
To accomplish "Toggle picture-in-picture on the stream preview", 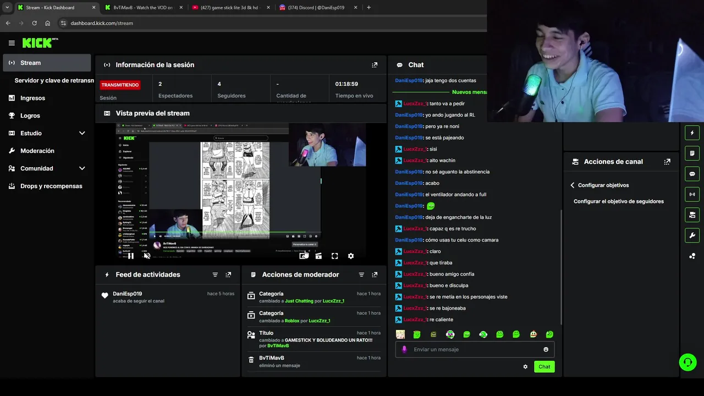I will pos(302,256).
